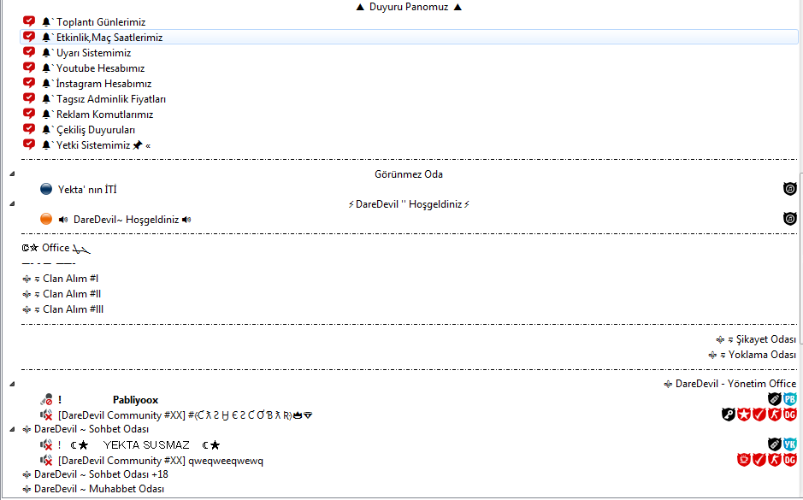803x500 pixels.
Task: Select the DareDevil - Yönetim Office channel name
Action: click(729, 384)
